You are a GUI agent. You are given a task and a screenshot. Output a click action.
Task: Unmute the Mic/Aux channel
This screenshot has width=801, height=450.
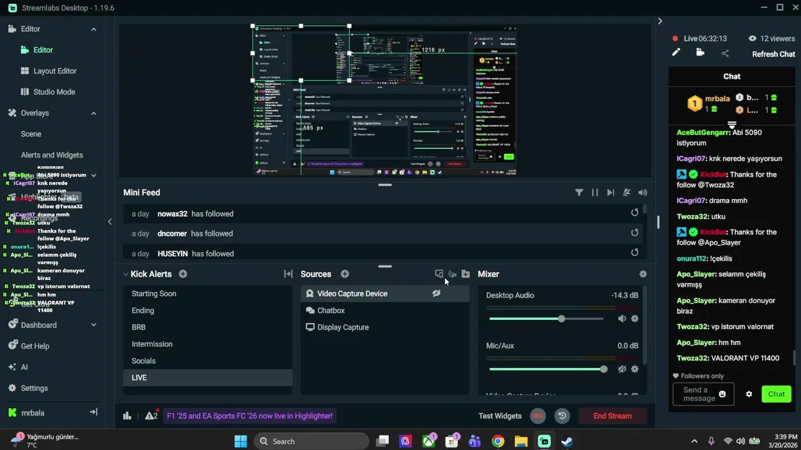pos(621,369)
